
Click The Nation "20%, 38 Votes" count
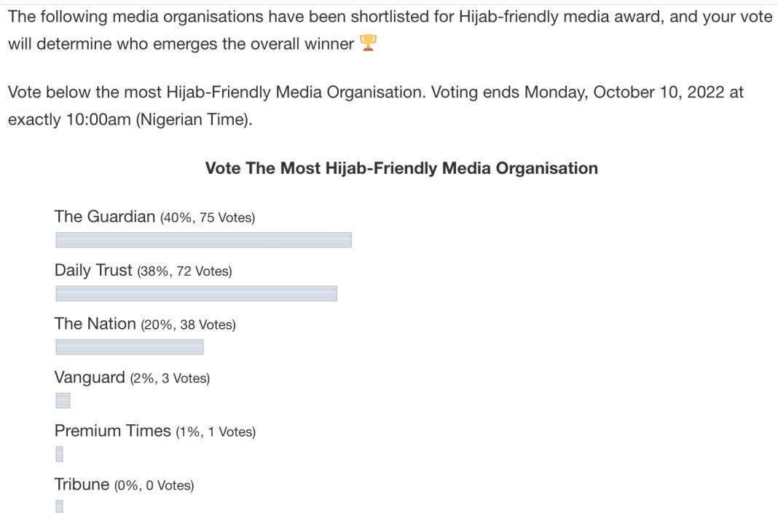(x=188, y=326)
